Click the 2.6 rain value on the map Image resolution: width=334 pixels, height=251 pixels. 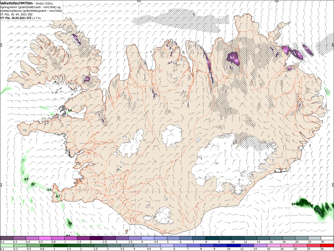click(x=327, y=207)
